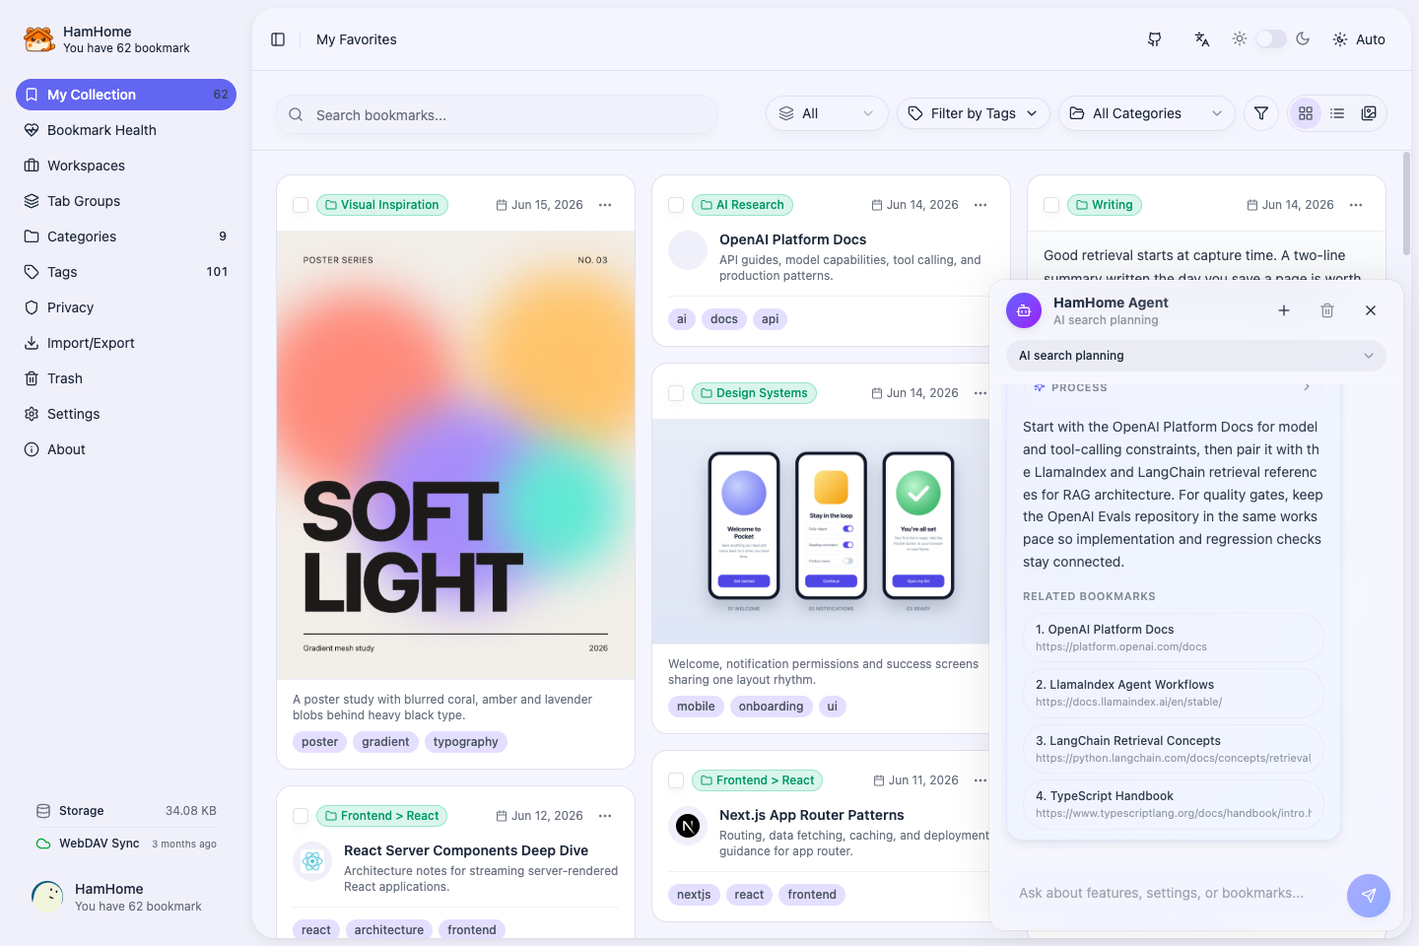The width and height of the screenshot is (1419, 946).
Task: Open the Trash section in the sidebar
Action: point(126,378)
